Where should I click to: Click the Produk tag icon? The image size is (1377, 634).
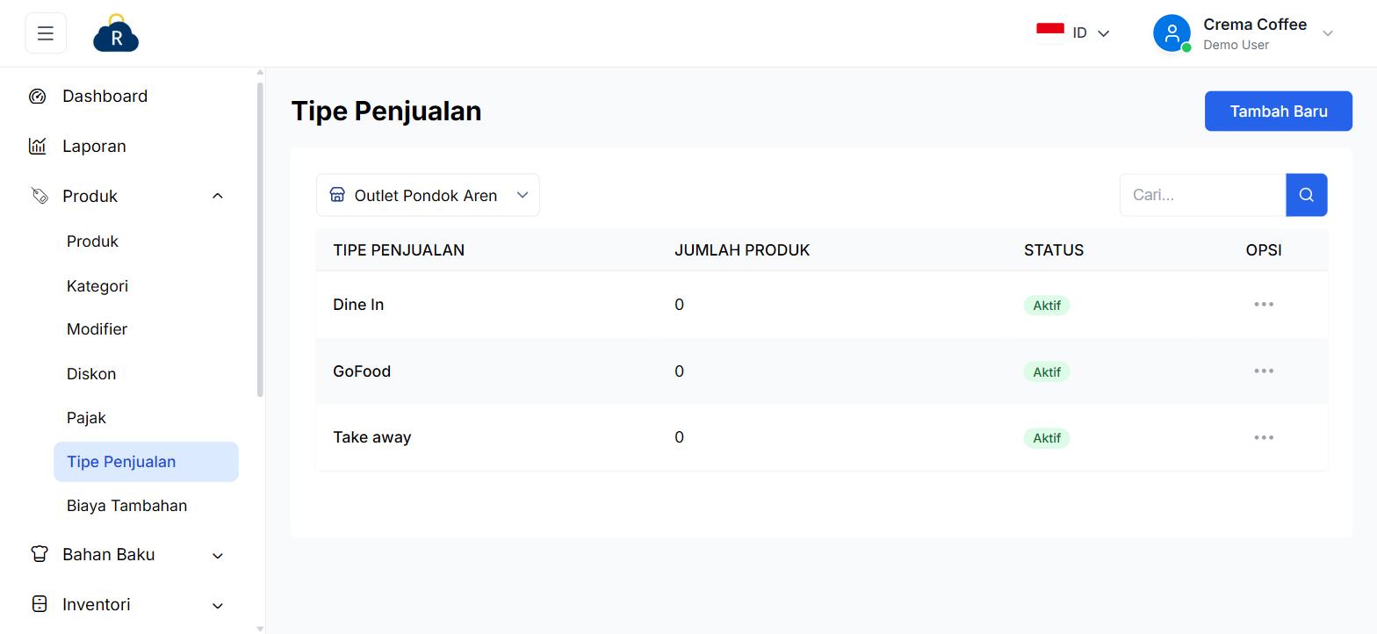click(40, 196)
